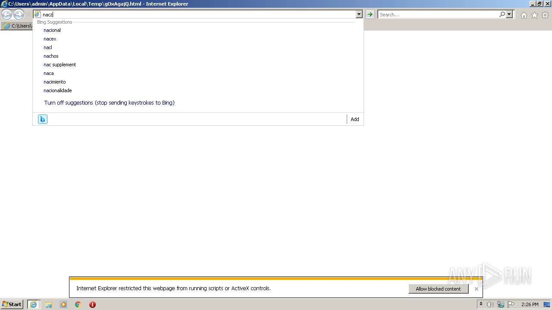The height and width of the screenshot is (310, 552).
Task: Click the magnifier search icon
Action: (502, 15)
